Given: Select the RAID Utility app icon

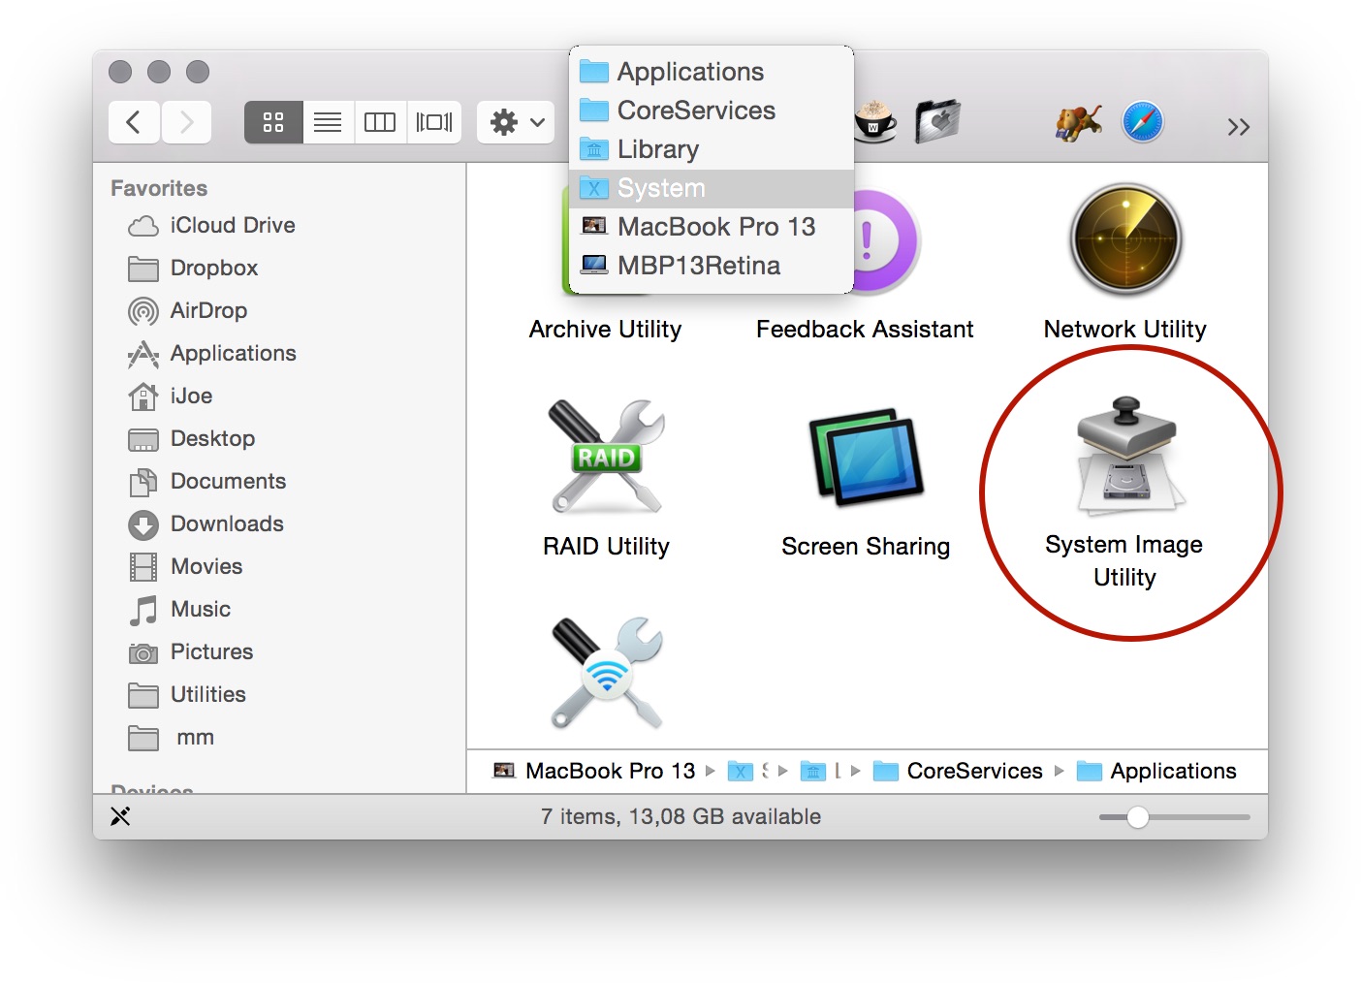Looking at the screenshot, I should click(x=607, y=457).
